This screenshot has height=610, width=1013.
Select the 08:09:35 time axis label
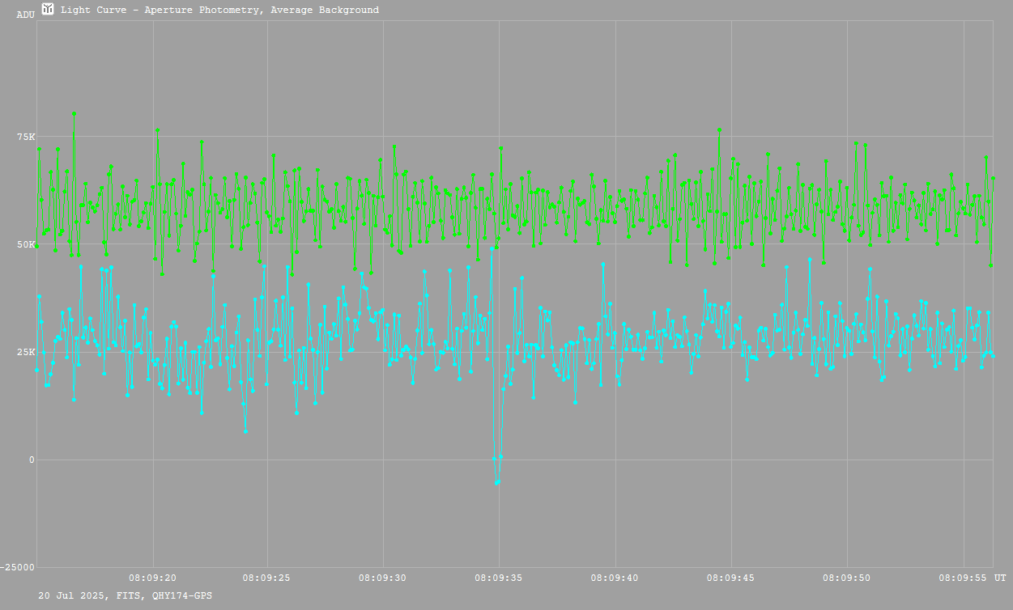coord(499,578)
